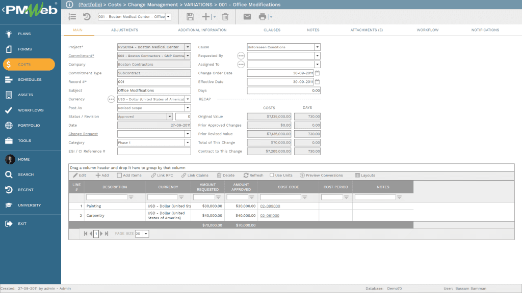The width and height of the screenshot is (522, 293).
Task: Expand the Project dropdown
Action: pos(188,47)
